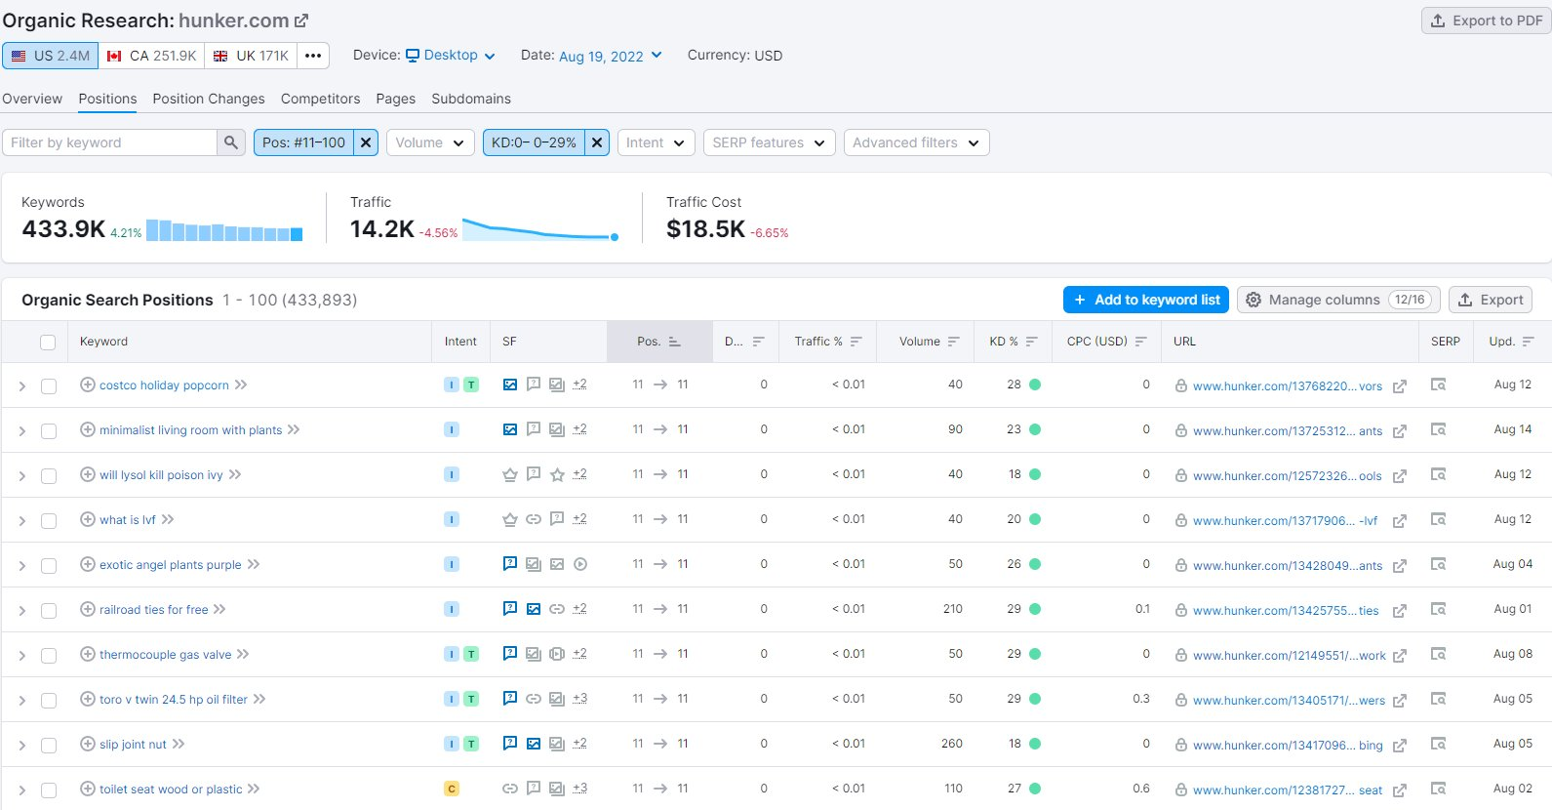Select the CA 251.9K database tab
1552x810 pixels.
[151, 56]
